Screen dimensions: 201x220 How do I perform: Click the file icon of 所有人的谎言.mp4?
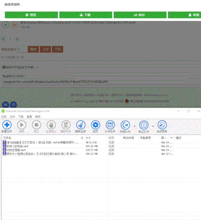pos(4,146)
